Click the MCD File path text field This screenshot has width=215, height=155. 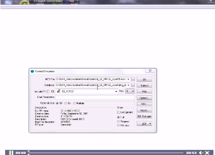[91, 79]
